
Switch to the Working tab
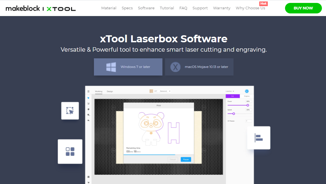pyautogui.click(x=99, y=91)
